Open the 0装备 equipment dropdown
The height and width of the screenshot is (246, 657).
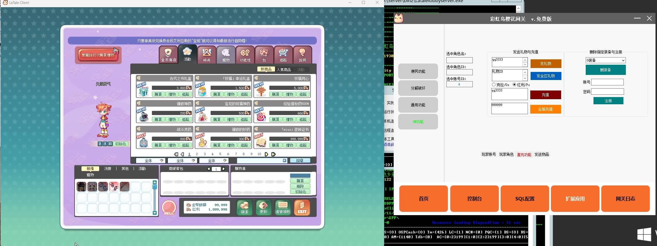point(605,60)
